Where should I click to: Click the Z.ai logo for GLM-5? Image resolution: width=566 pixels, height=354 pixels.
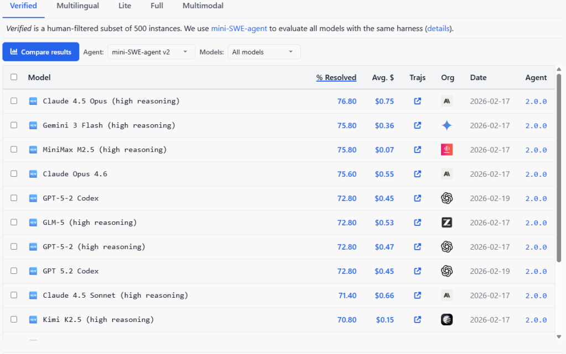[x=447, y=223]
